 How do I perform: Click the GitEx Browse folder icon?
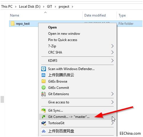tap(44, 81)
